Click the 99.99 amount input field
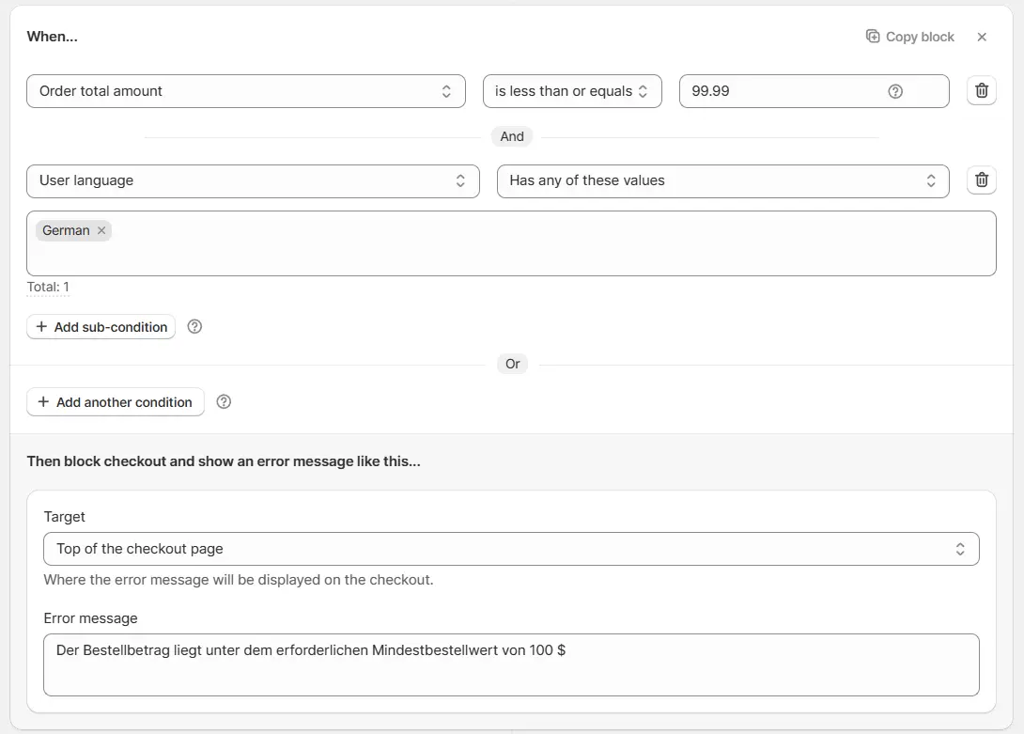Screen dimensions: 1024x734 [780, 91]
